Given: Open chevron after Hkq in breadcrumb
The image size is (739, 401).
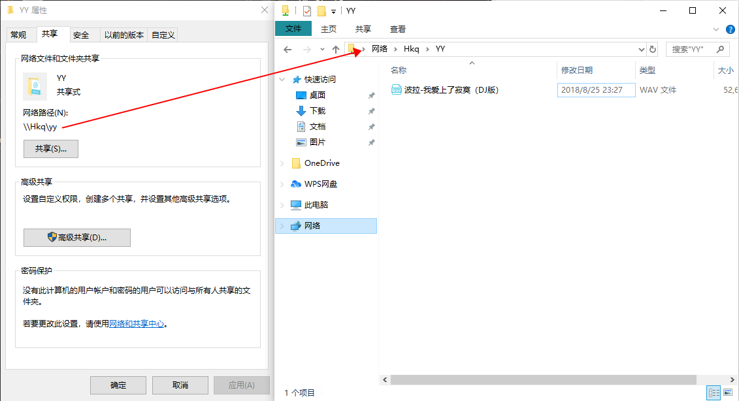Looking at the screenshot, I should pyautogui.click(x=427, y=49).
